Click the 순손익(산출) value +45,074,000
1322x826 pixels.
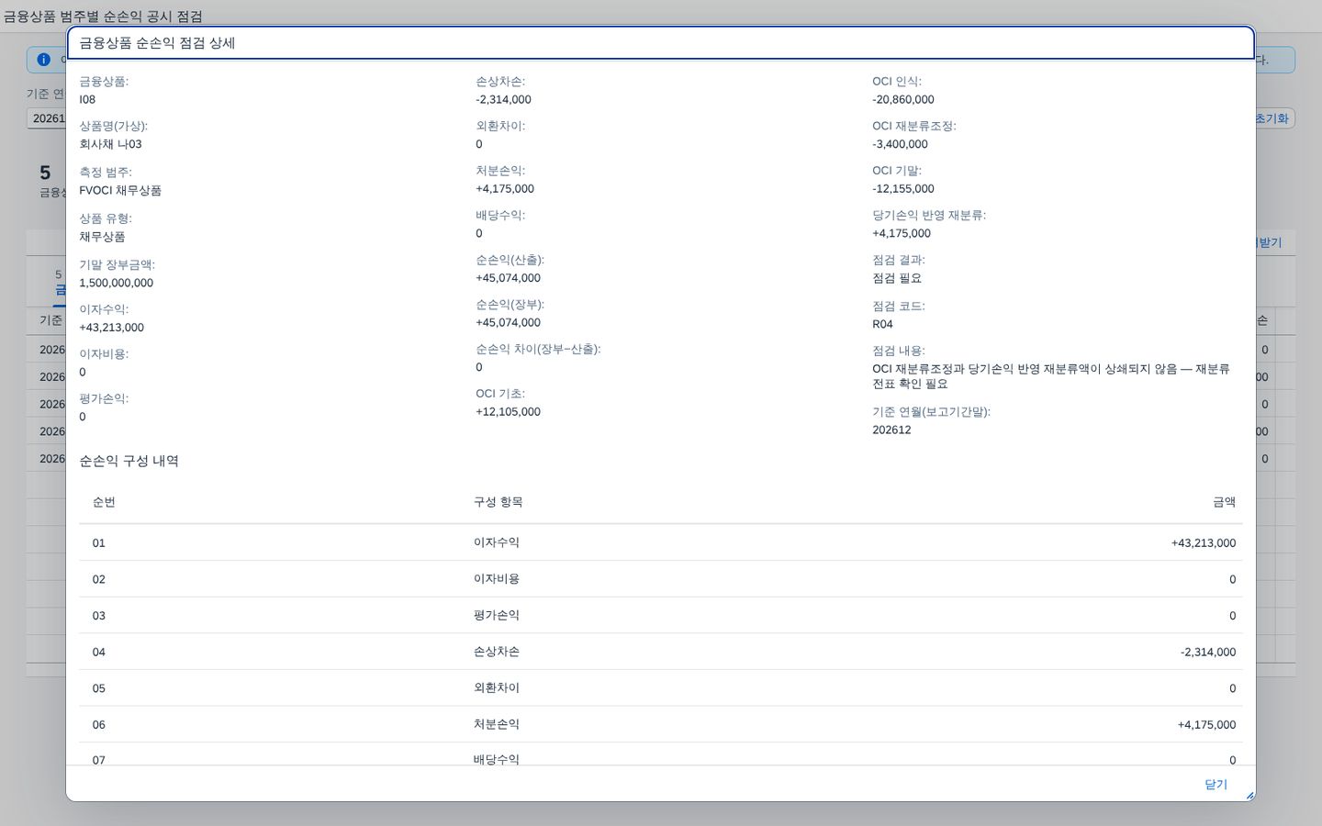(508, 278)
